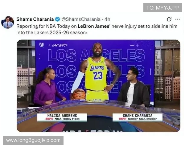This screenshot has height=148, width=185.
Task: Open Shams Charania's profile avatar
Action: coord(7,22)
